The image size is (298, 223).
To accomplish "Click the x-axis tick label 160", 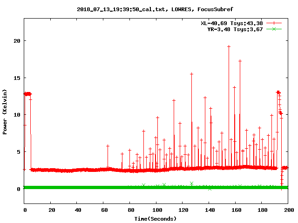I will tap(237, 210).
